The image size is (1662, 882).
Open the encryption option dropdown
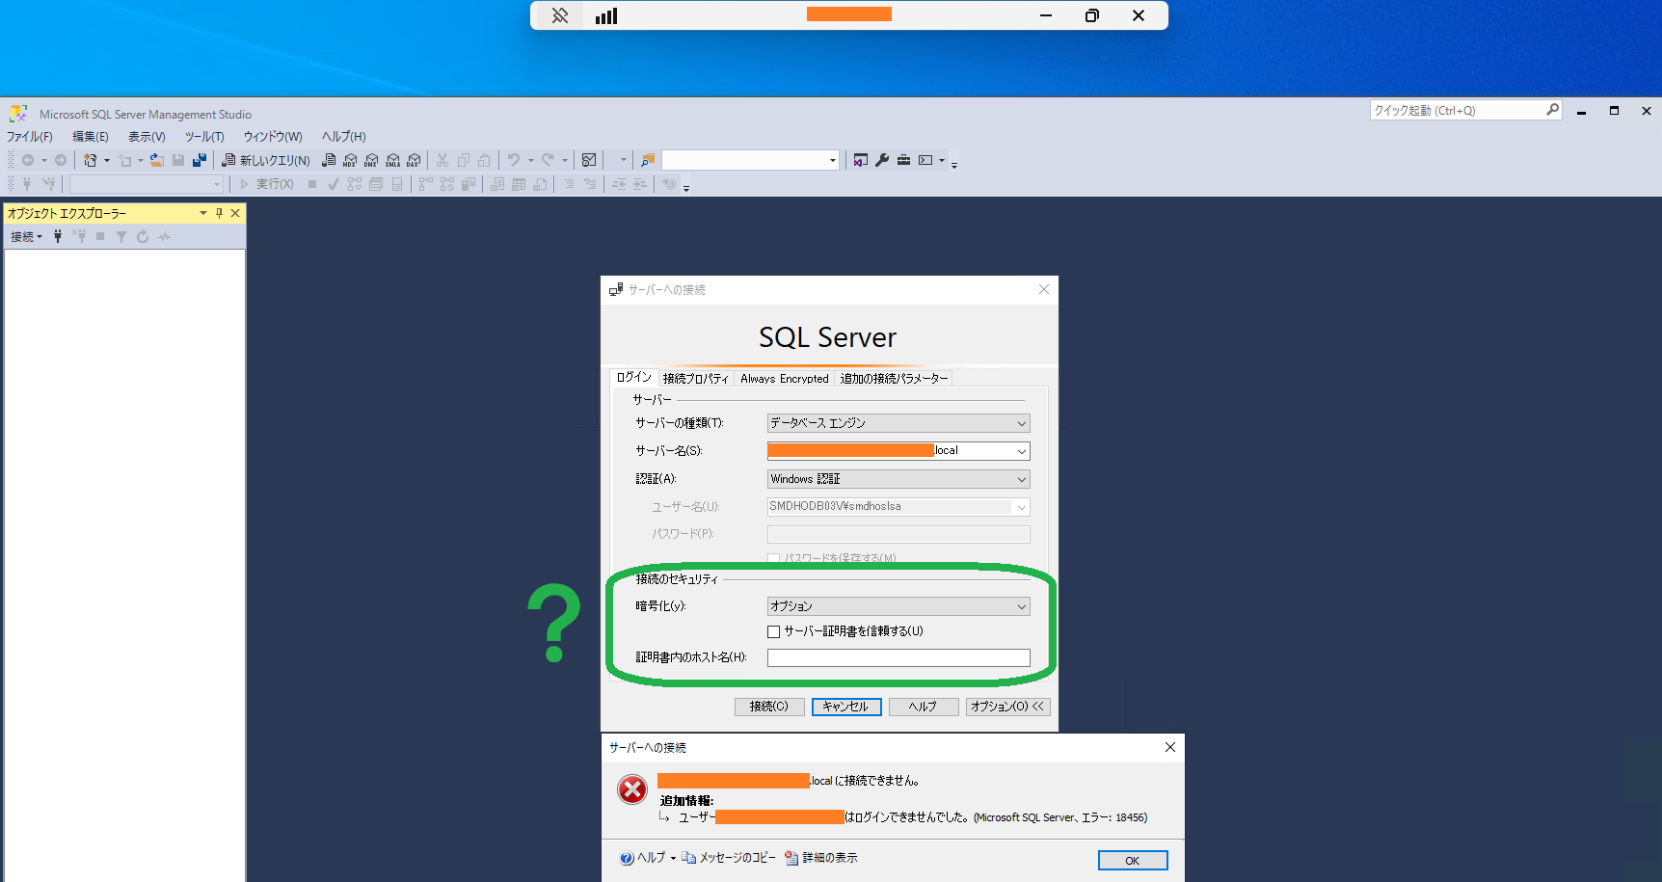pos(1022,606)
